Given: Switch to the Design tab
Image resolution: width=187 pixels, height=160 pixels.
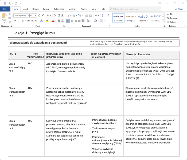Looking at the screenshot, I should click(x=36, y=9).
